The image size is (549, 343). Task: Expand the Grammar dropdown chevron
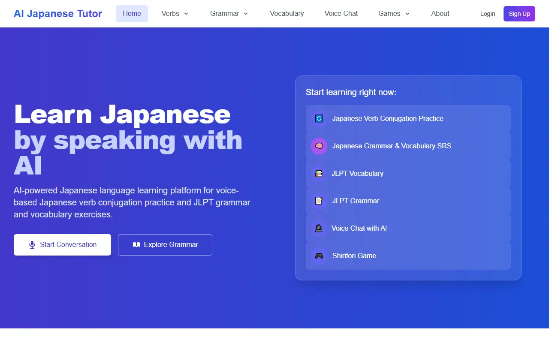(246, 14)
